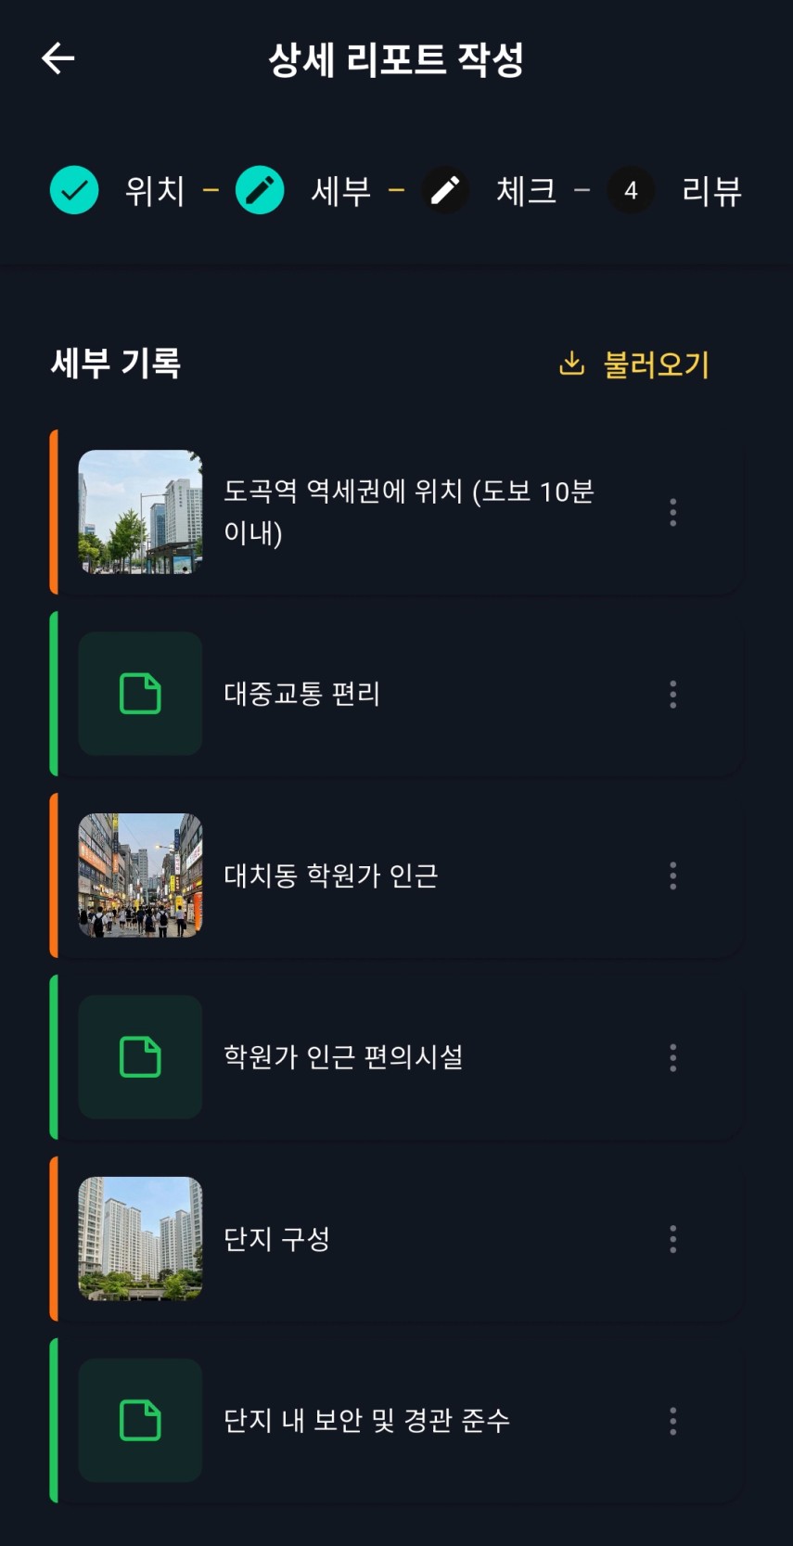Tap the 세부 step pencil icon
Viewport: 793px width, 1546px height.
260,190
